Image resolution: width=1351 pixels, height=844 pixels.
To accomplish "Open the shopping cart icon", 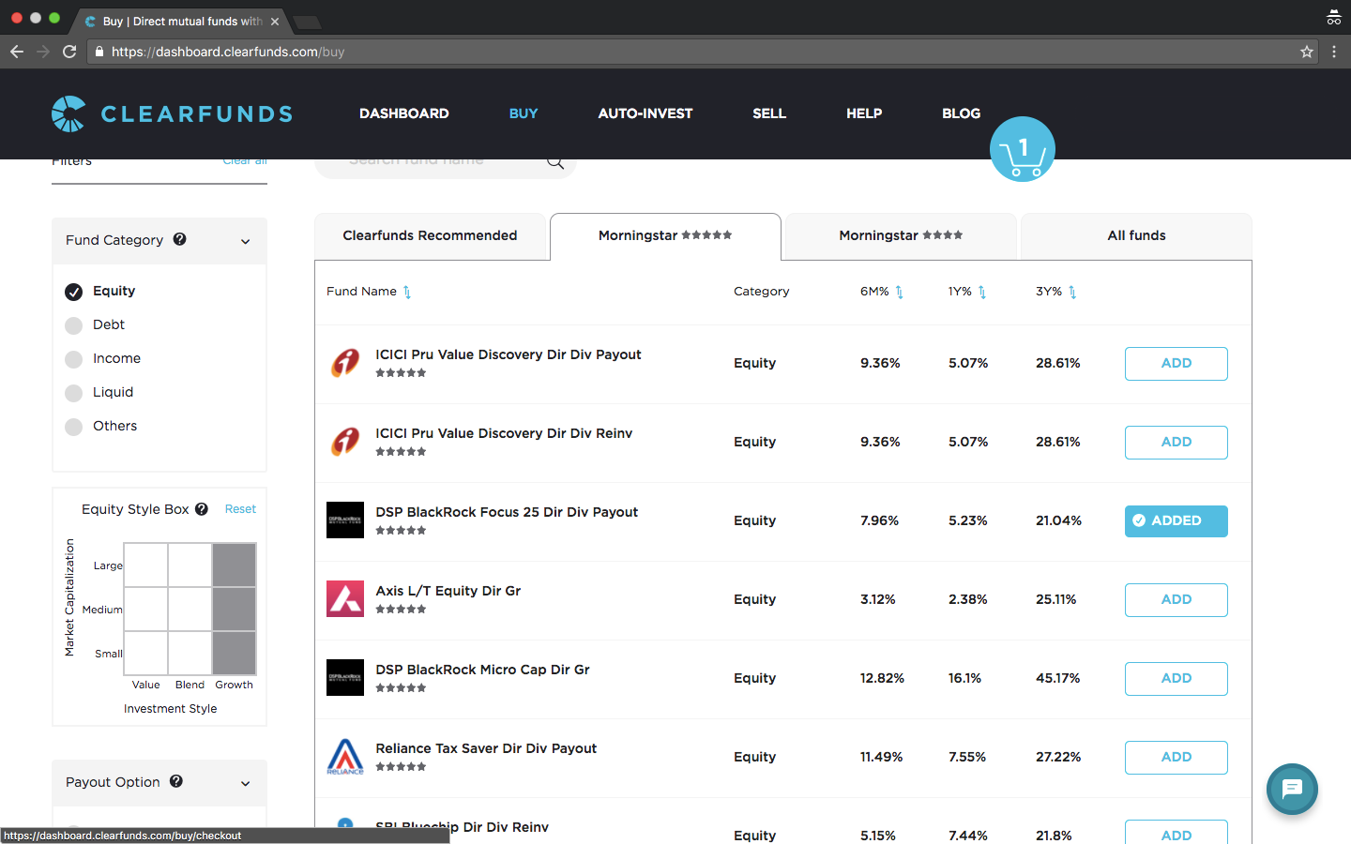I will pos(1023,149).
